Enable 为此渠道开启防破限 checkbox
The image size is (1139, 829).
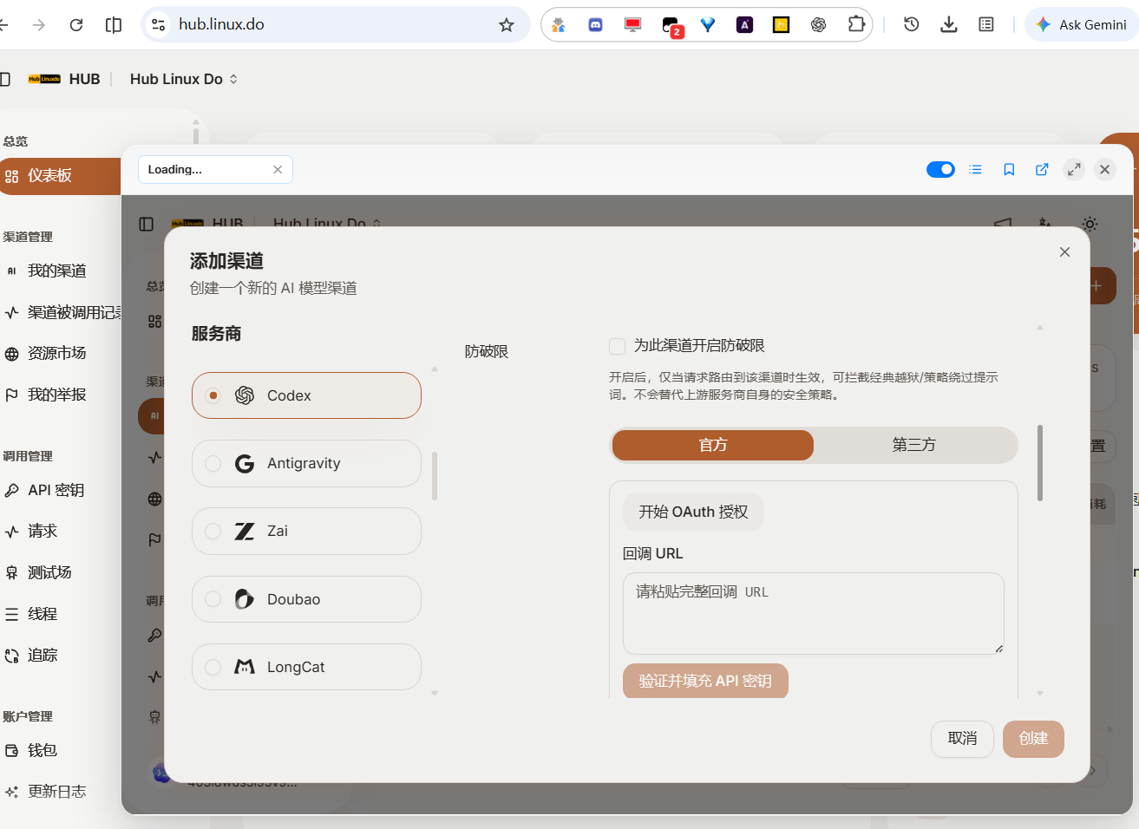pyautogui.click(x=618, y=346)
